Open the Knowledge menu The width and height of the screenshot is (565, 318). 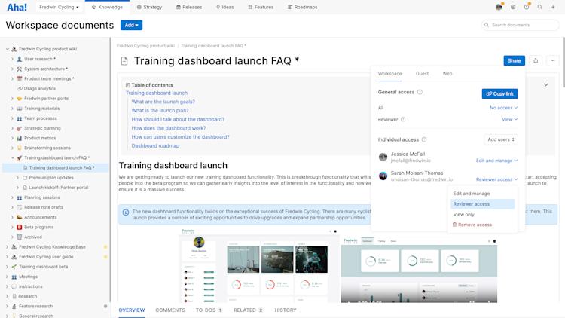[x=107, y=7]
